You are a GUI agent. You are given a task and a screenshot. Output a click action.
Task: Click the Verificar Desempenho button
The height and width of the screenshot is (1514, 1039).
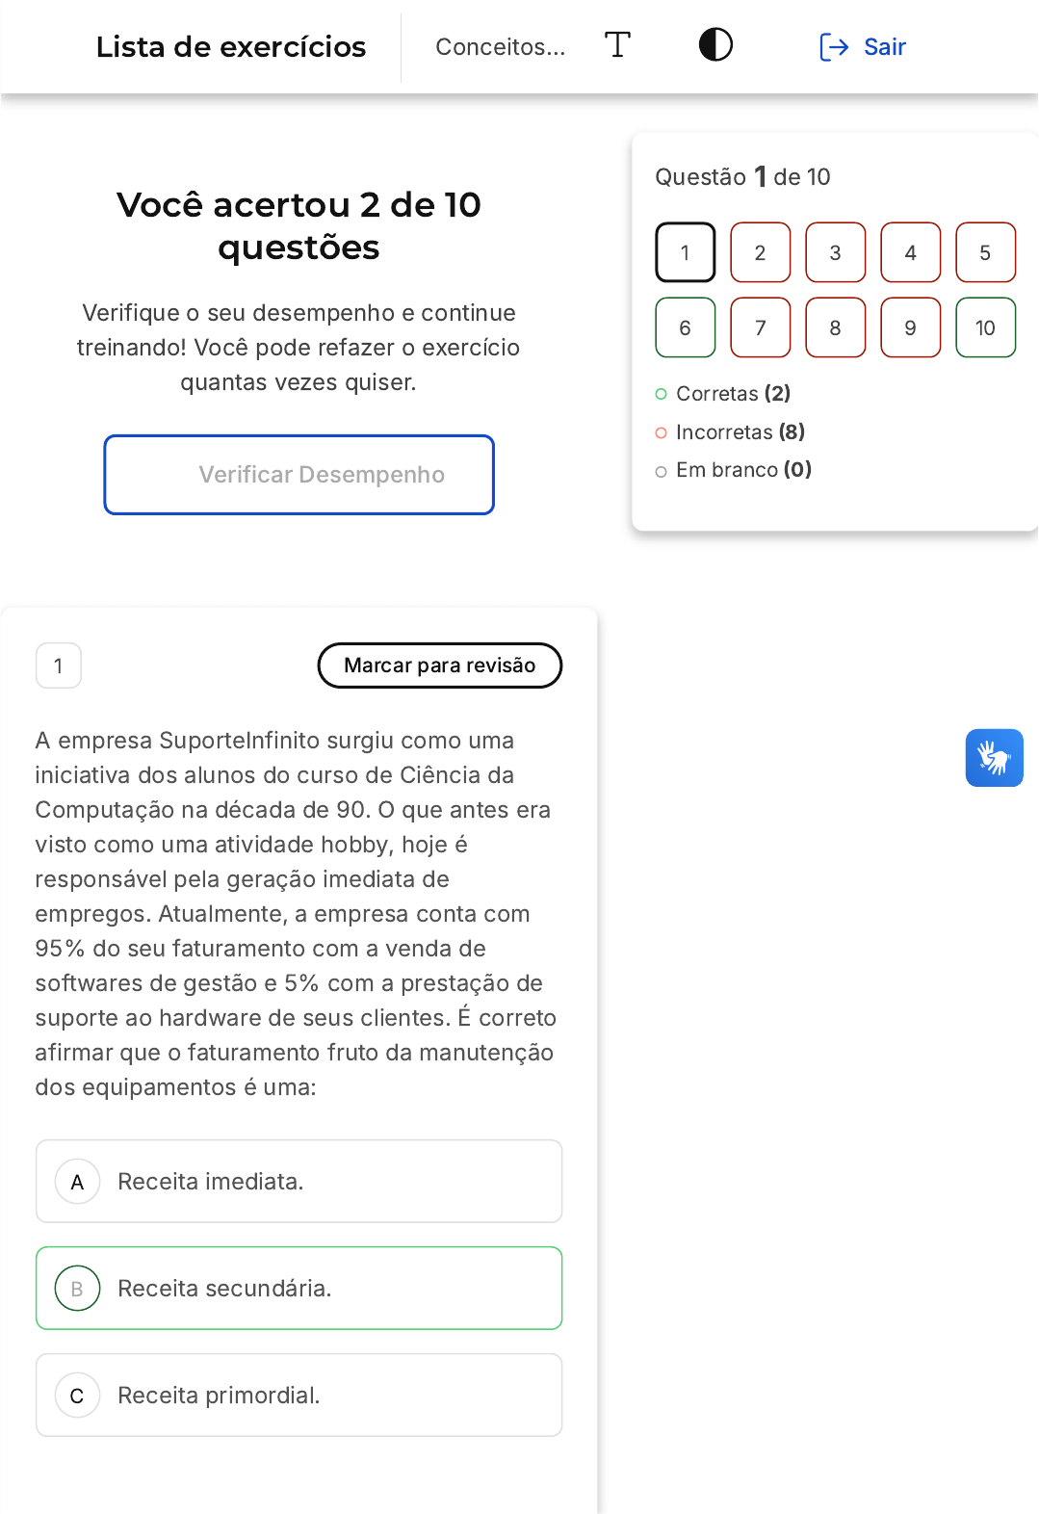tap(299, 475)
